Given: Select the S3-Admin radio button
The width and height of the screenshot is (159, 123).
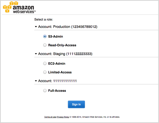Looking at the screenshot, I should pos(45,36).
